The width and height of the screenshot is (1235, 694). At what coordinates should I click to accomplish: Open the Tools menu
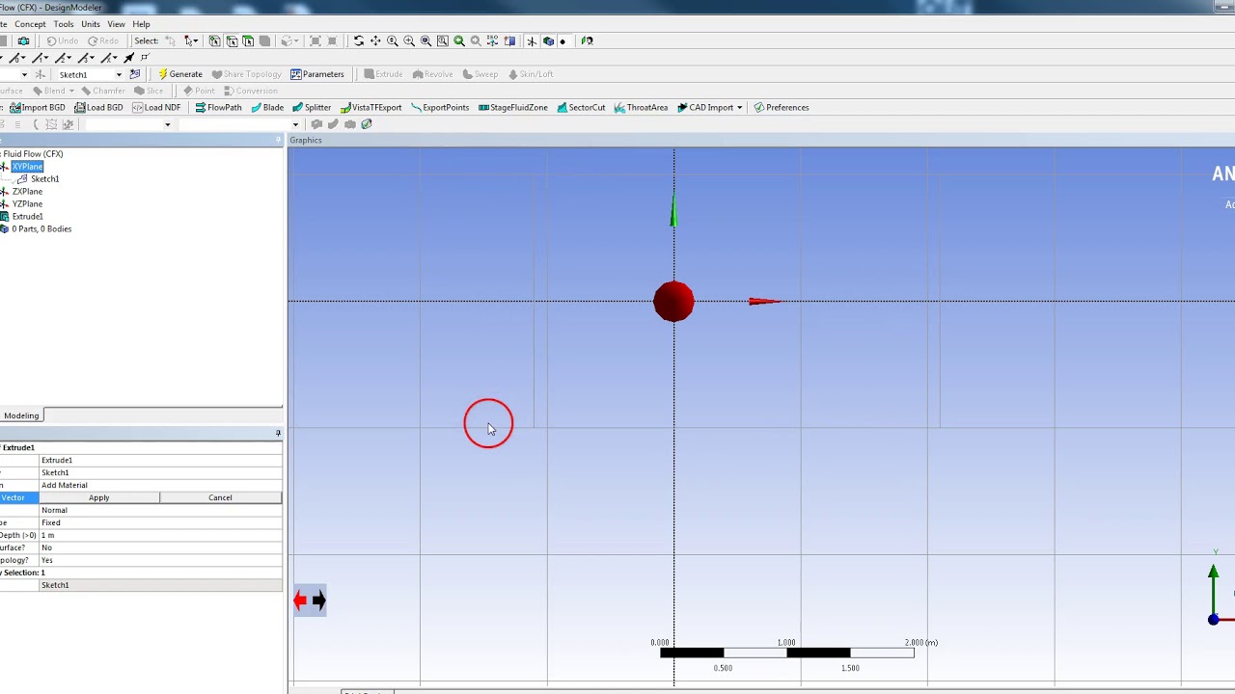click(x=64, y=24)
